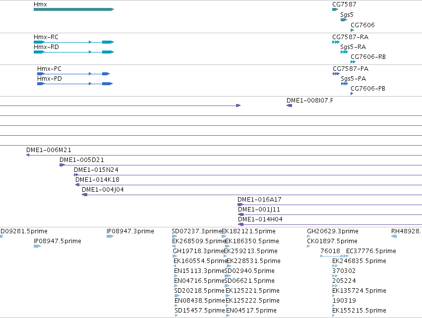
Task: Click the EN15113.3prime label
Action: coord(199,270)
